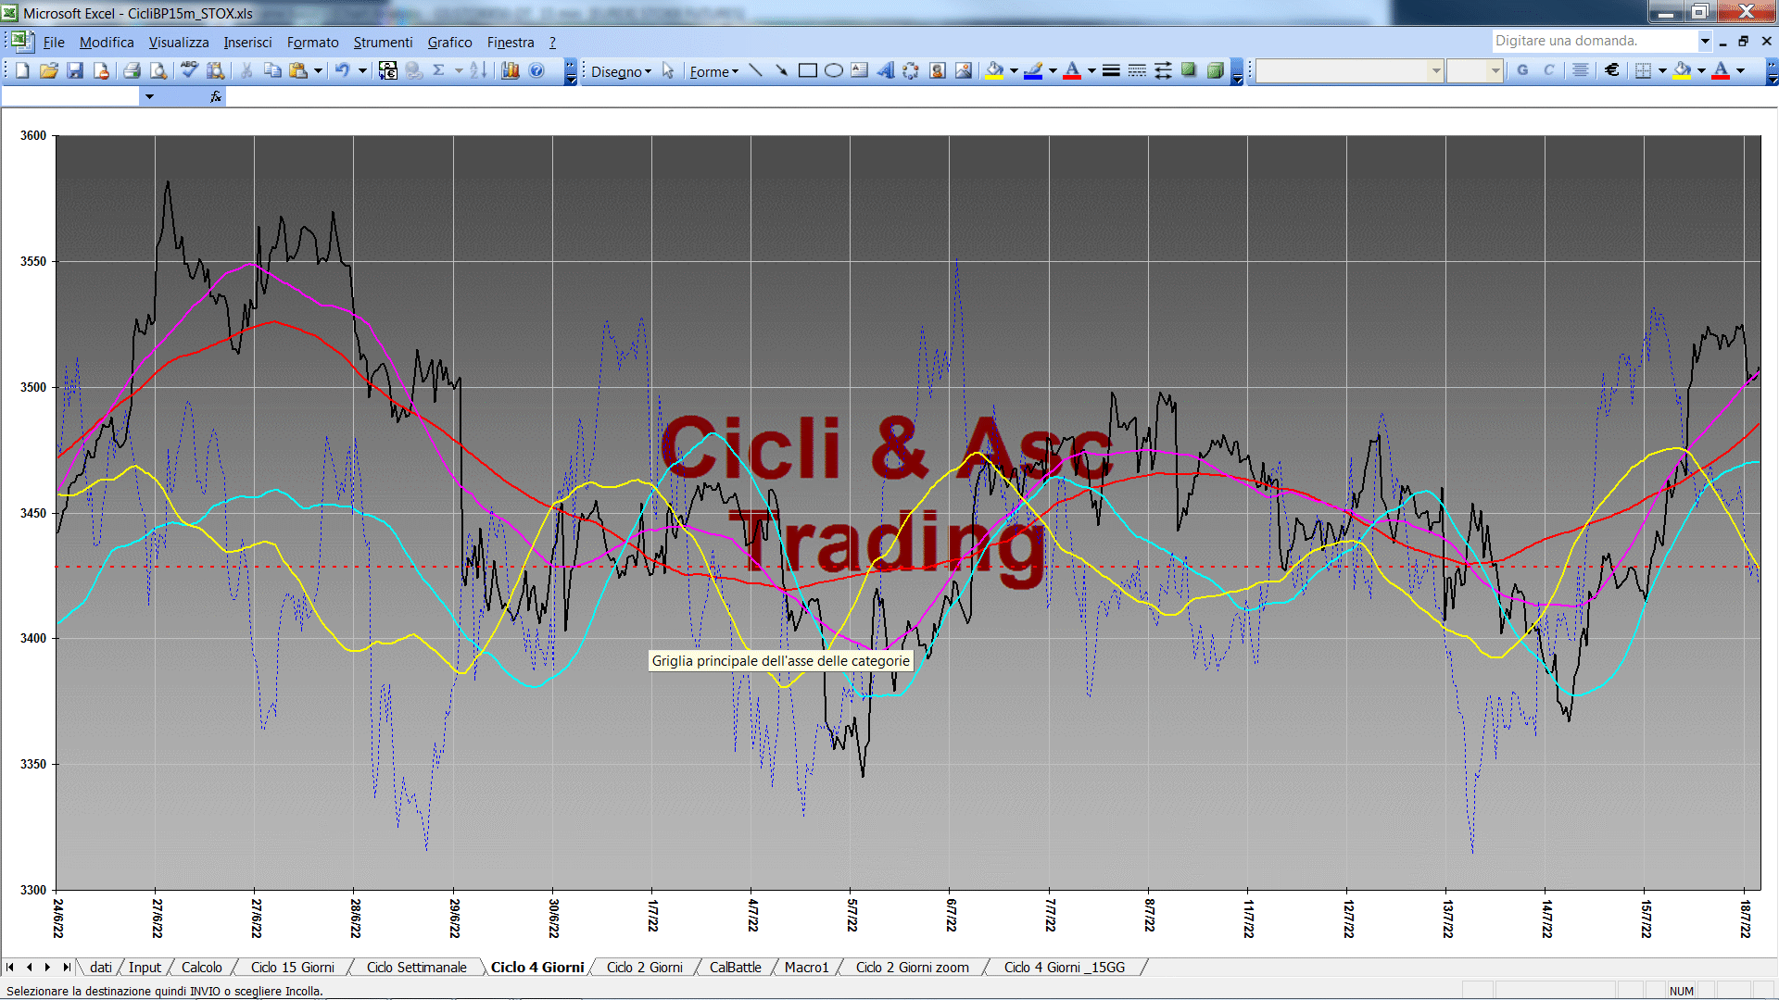Click the Euro conversion icon
The width and height of the screenshot is (1779, 1000).
pyautogui.click(x=388, y=70)
